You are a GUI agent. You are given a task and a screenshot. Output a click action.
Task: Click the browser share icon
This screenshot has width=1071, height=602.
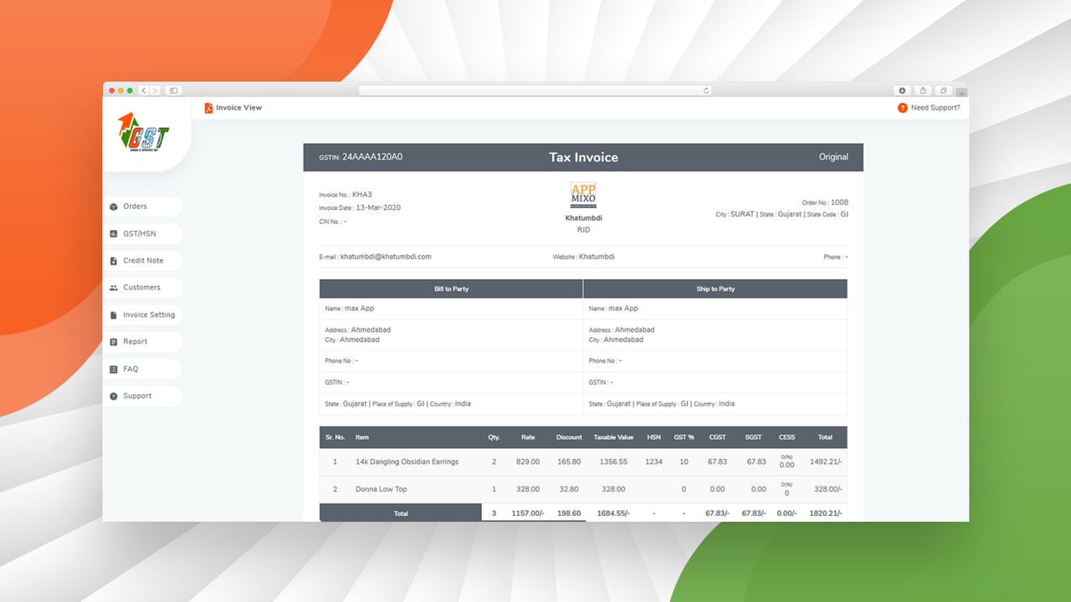click(x=923, y=90)
